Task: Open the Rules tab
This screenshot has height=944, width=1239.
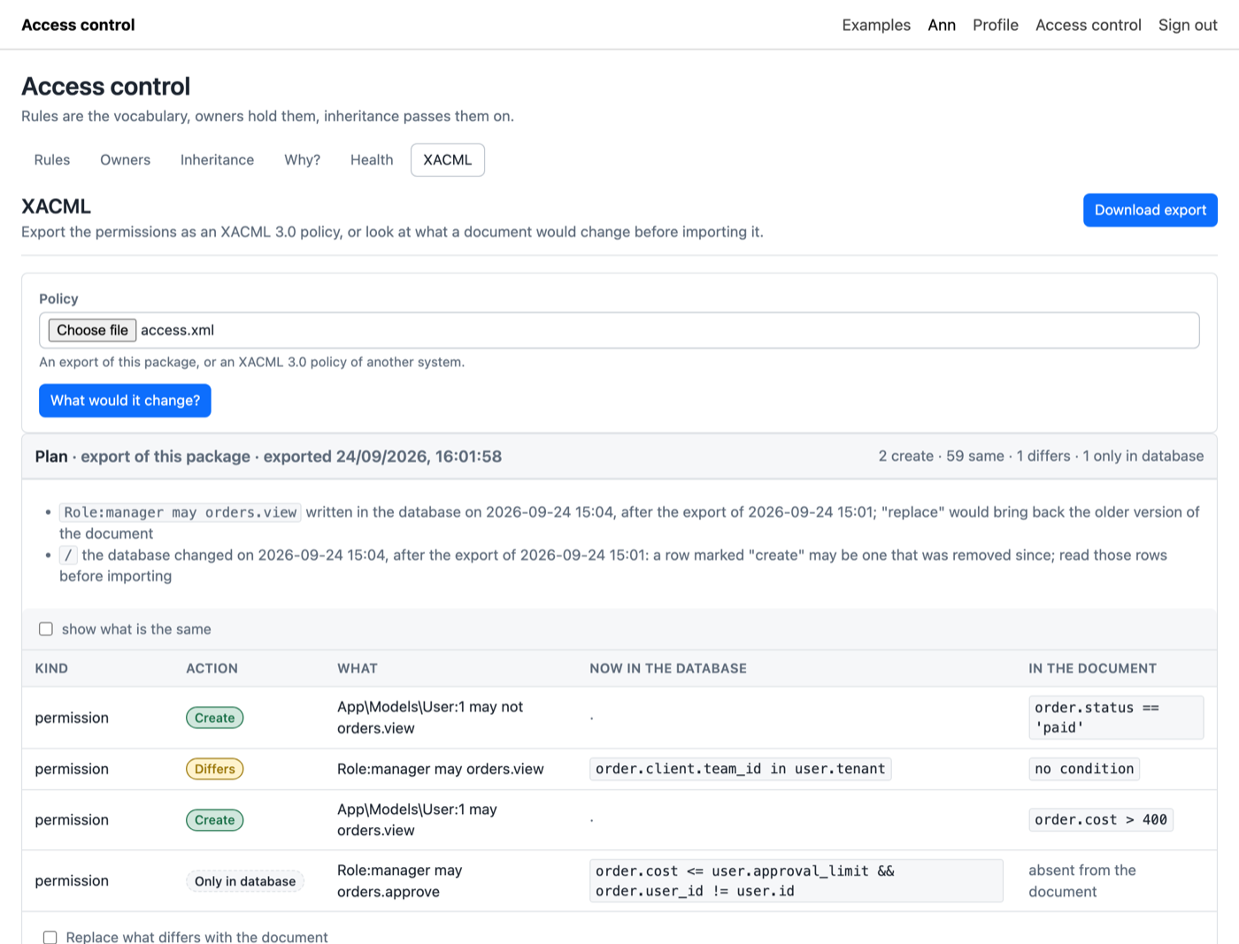Action: click(x=52, y=160)
